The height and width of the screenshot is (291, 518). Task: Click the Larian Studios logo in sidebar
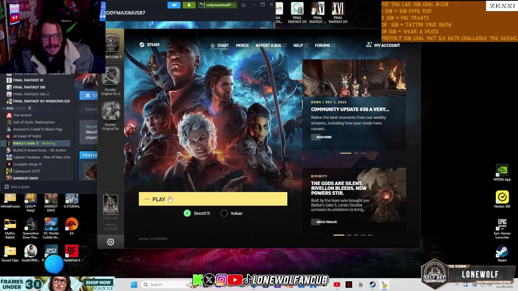click(x=110, y=205)
